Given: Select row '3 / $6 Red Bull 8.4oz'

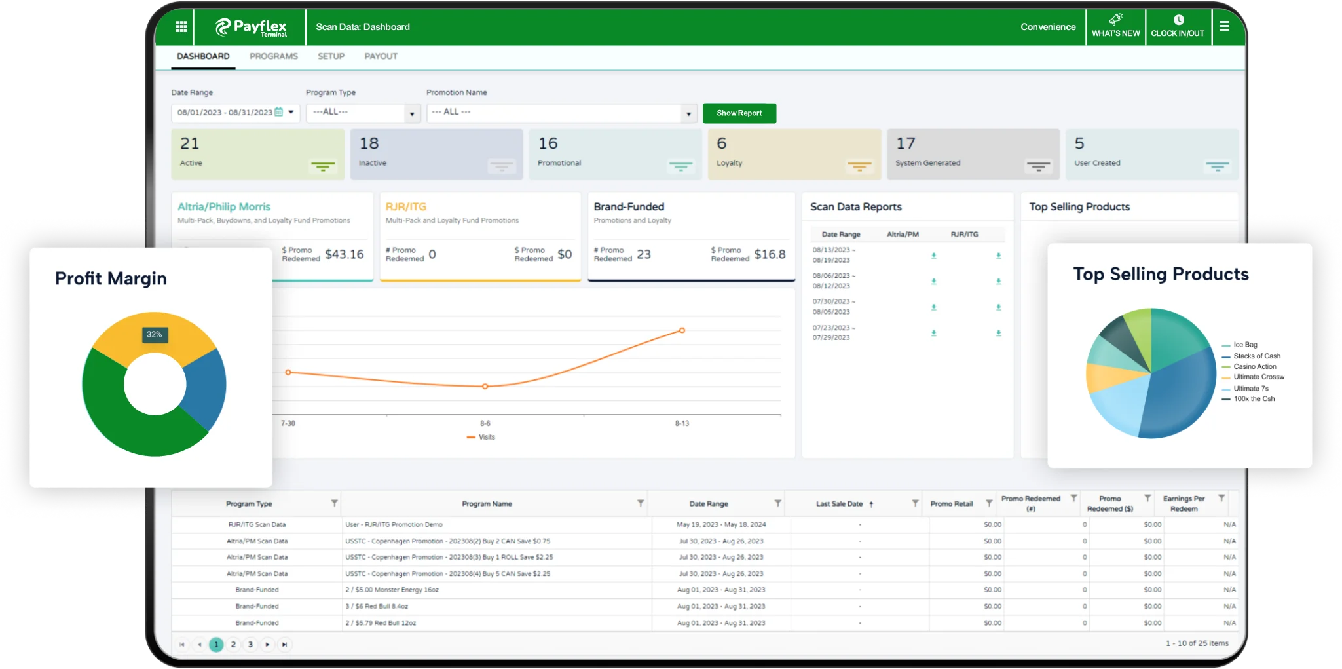Looking at the screenshot, I should 705,607.
